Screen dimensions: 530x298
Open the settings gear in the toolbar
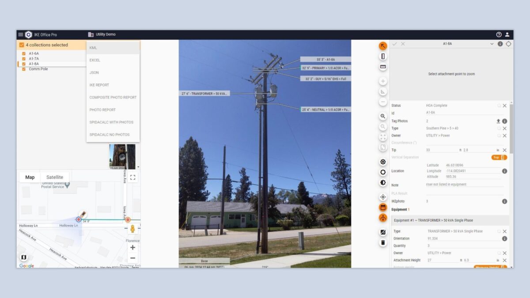coord(382,162)
